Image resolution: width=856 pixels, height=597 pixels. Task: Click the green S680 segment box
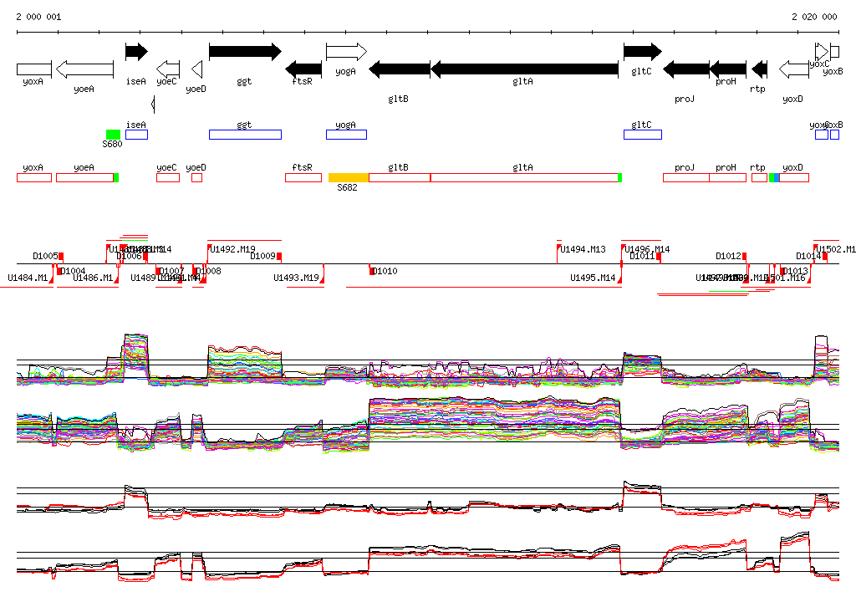[x=113, y=135]
